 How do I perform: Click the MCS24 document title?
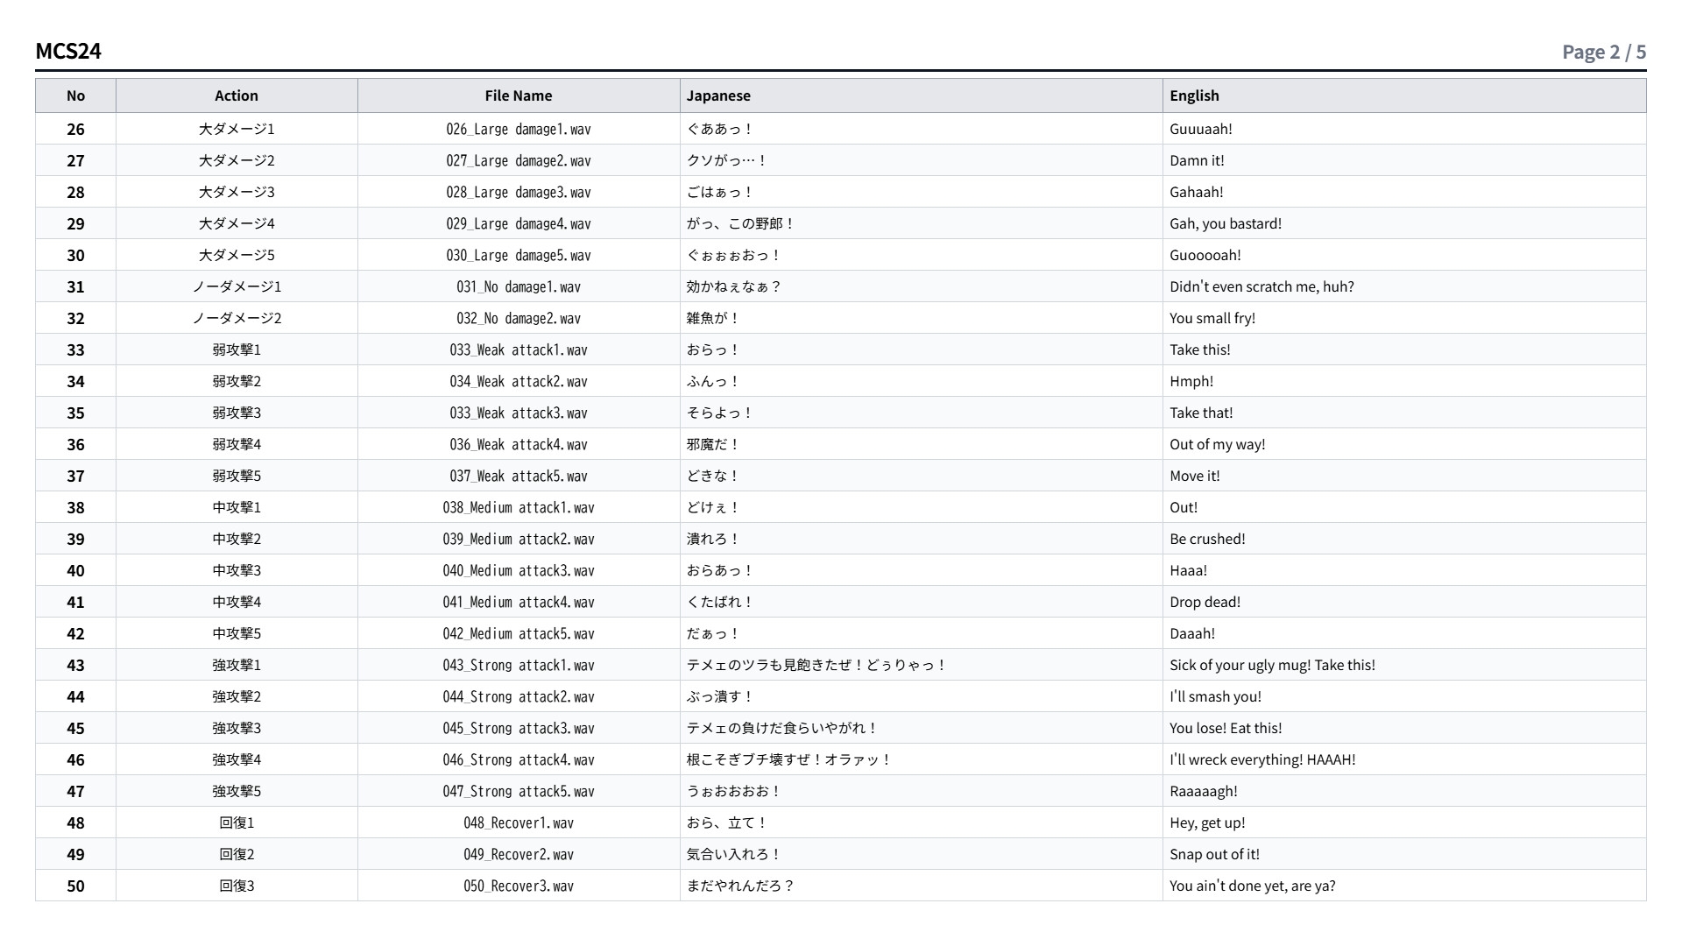click(68, 51)
